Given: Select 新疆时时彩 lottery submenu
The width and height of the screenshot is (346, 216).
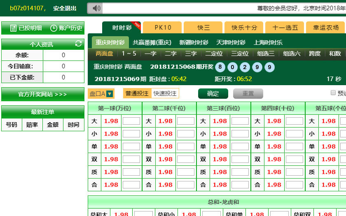Looking at the screenshot, I should coord(194,42).
